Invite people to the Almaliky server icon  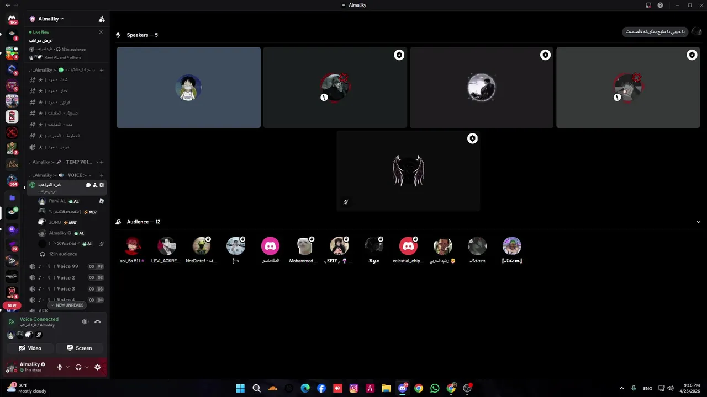click(102, 19)
